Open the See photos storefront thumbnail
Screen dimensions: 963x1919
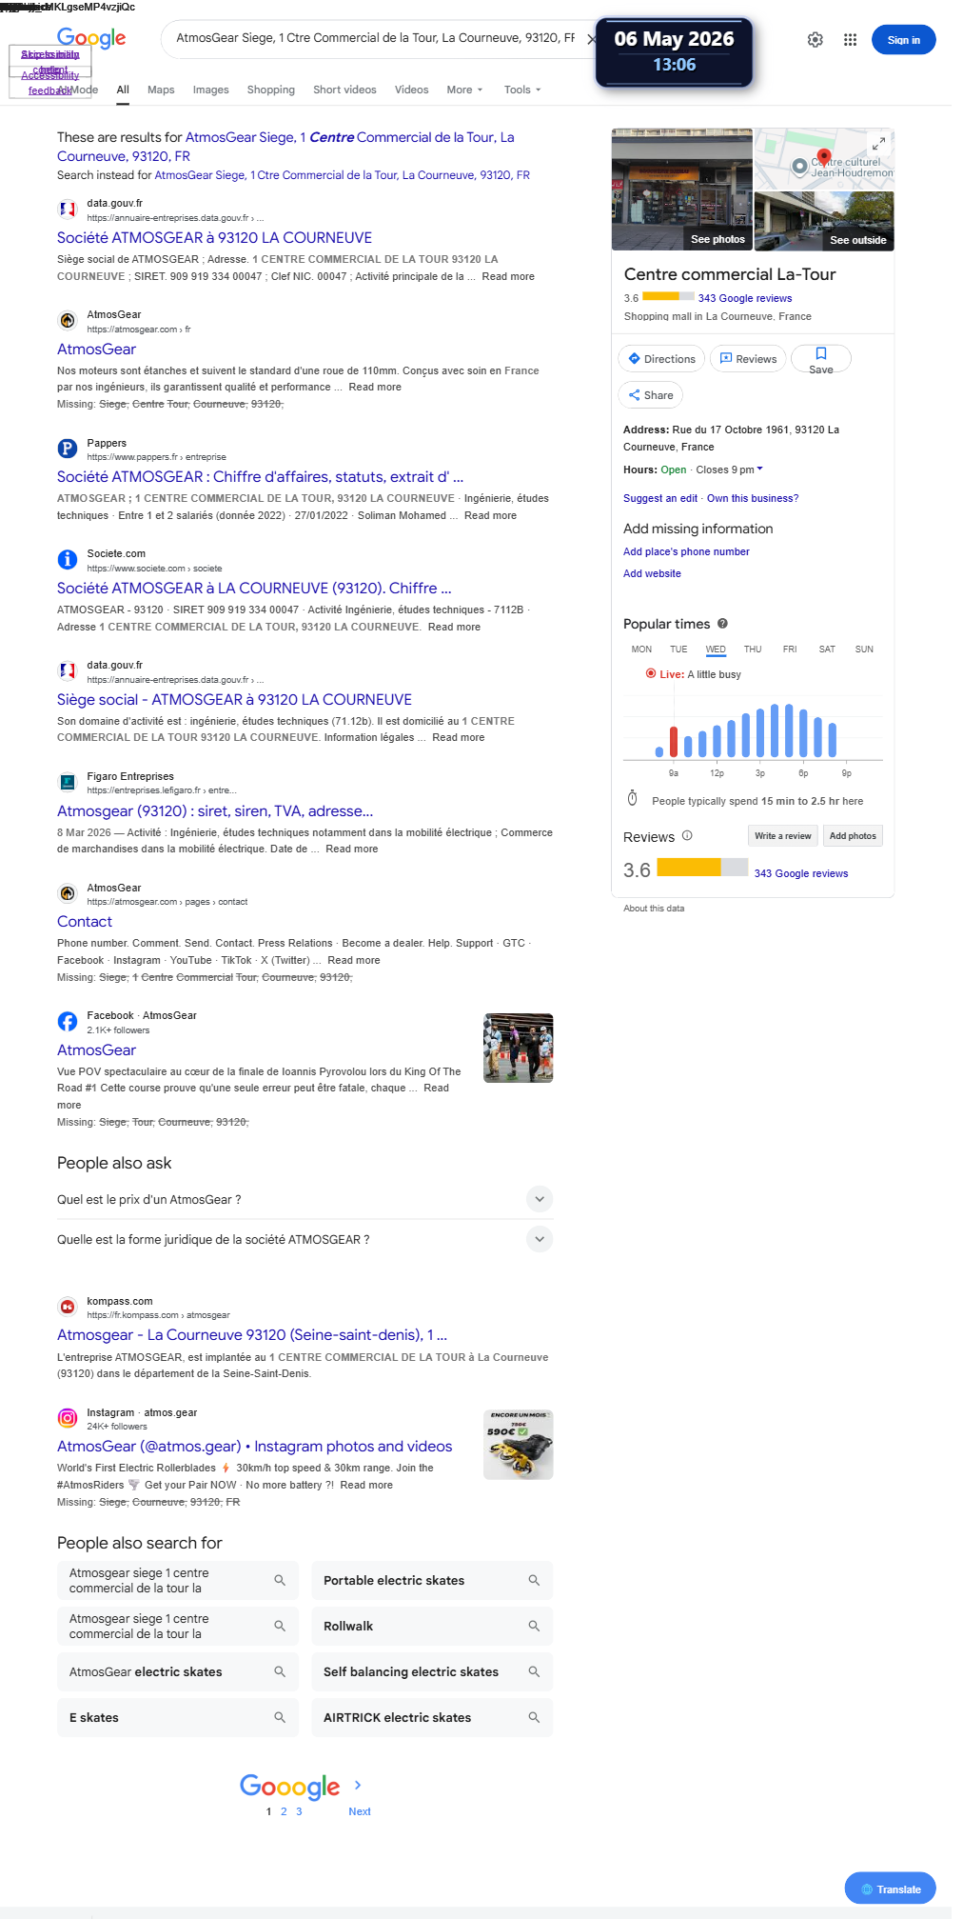tap(681, 190)
